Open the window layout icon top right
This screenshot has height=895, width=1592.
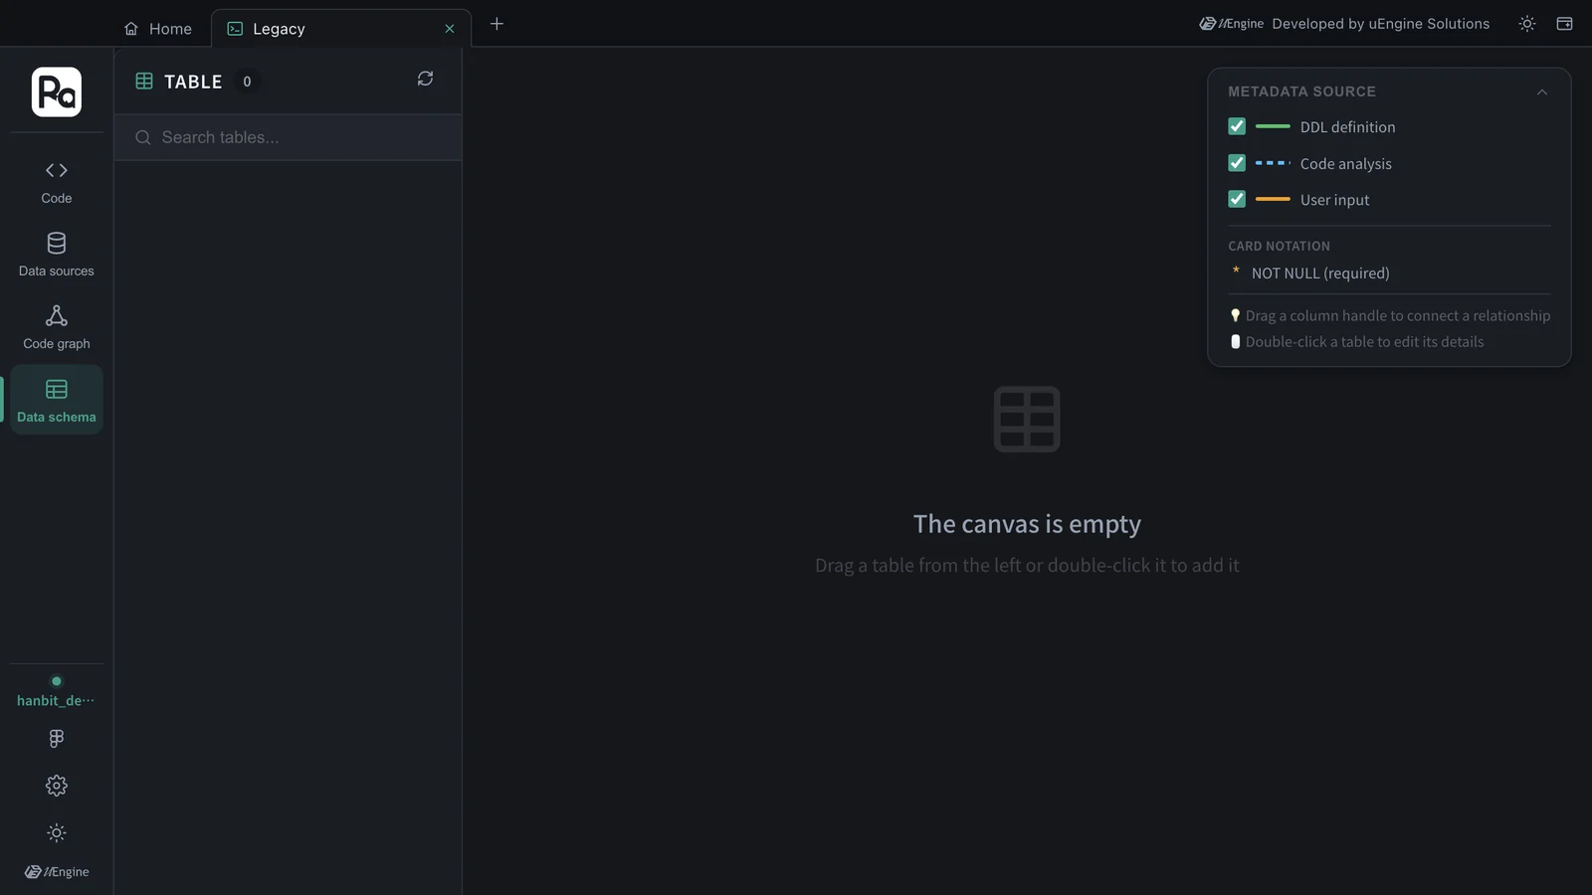[x=1564, y=24]
